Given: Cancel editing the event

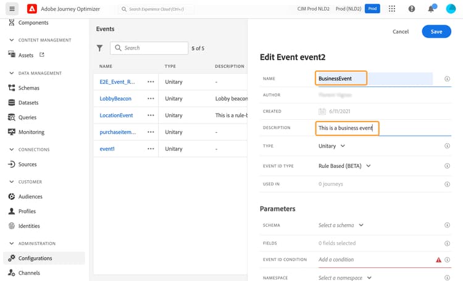Looking at the screenshot, I should (x=401, y=31).
